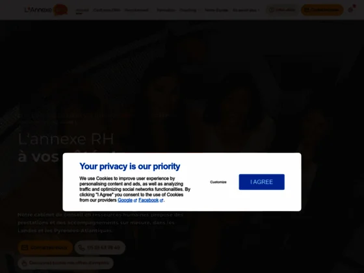Click the L'Annexe RH logo
This screenshot has width=364, height=273.
[46, 10]
